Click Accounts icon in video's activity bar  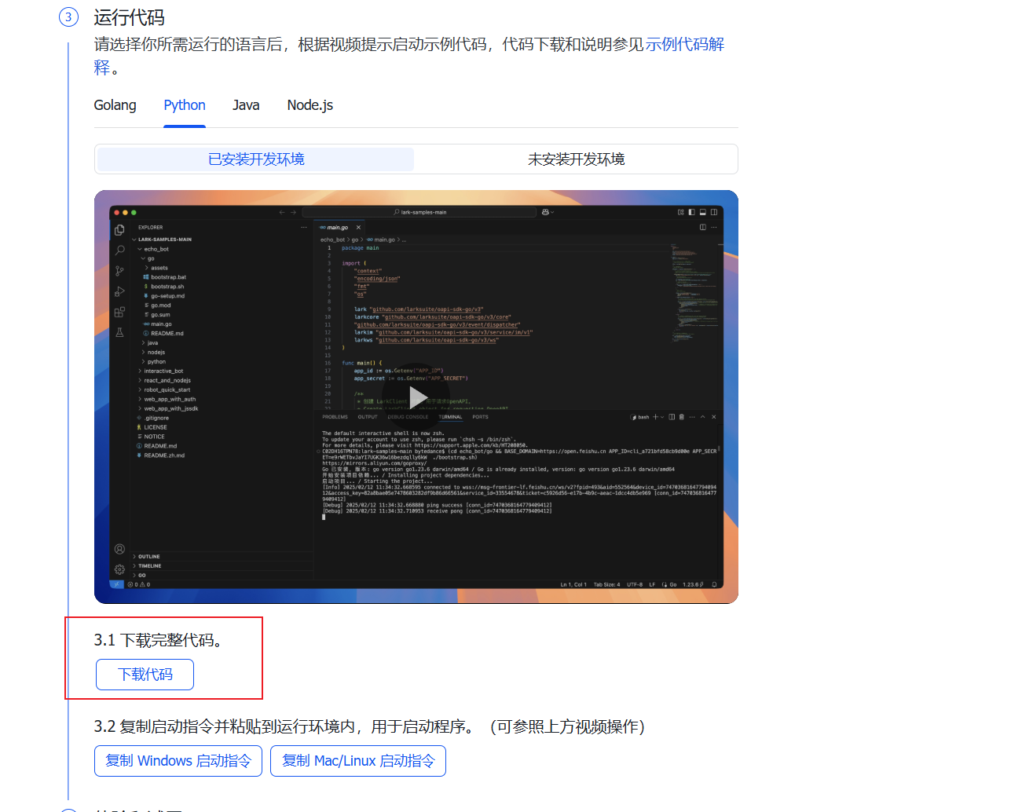click(119, 549)
